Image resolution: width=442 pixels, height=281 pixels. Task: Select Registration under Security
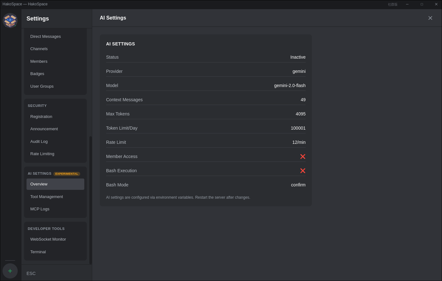(x=41, y=116)
